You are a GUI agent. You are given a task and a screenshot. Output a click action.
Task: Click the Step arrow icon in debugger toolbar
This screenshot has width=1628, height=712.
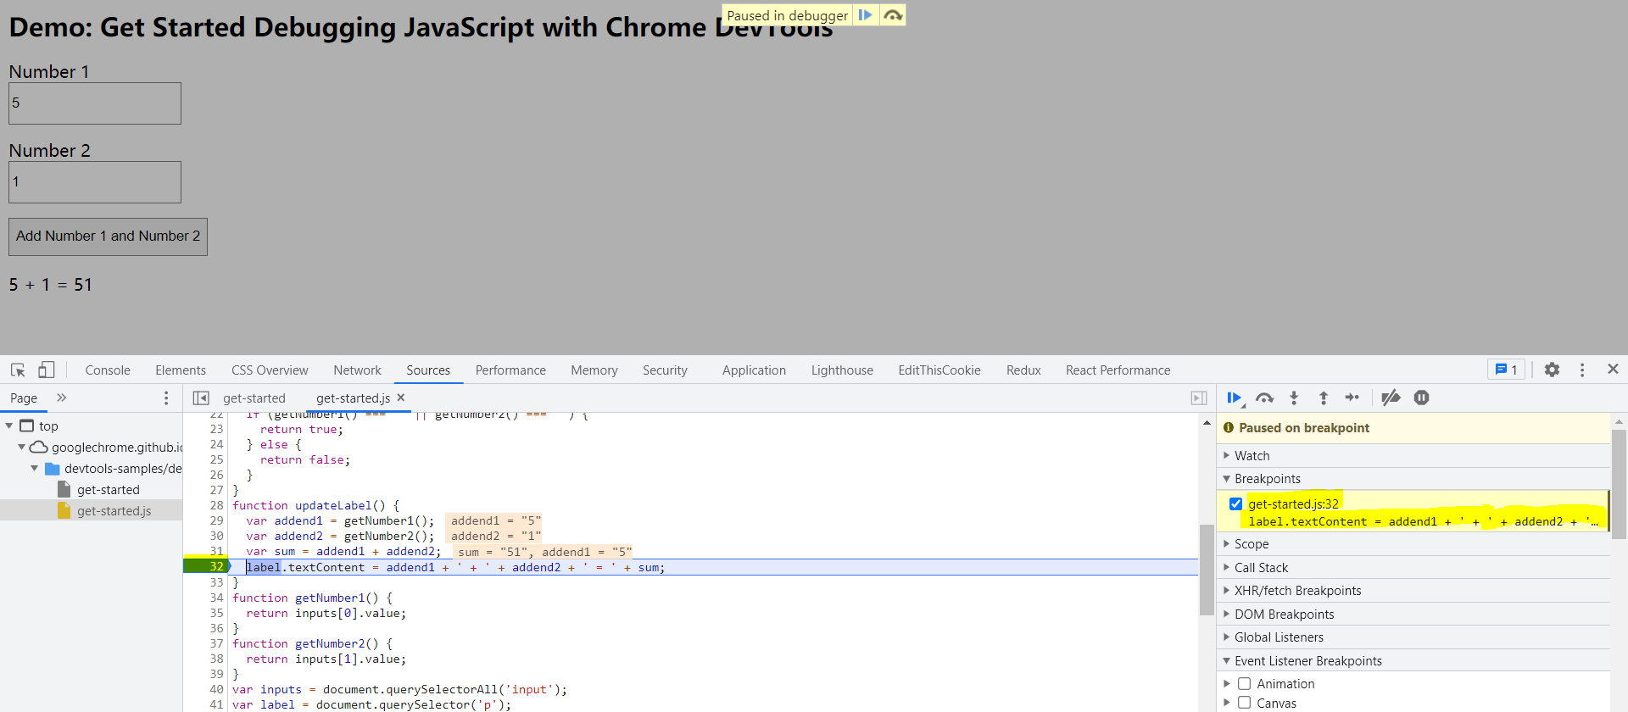1352,398
